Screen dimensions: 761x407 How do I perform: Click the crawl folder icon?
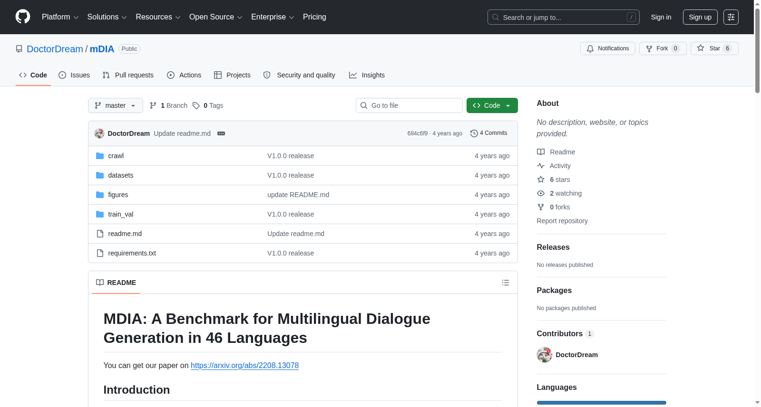pos(100,156)
